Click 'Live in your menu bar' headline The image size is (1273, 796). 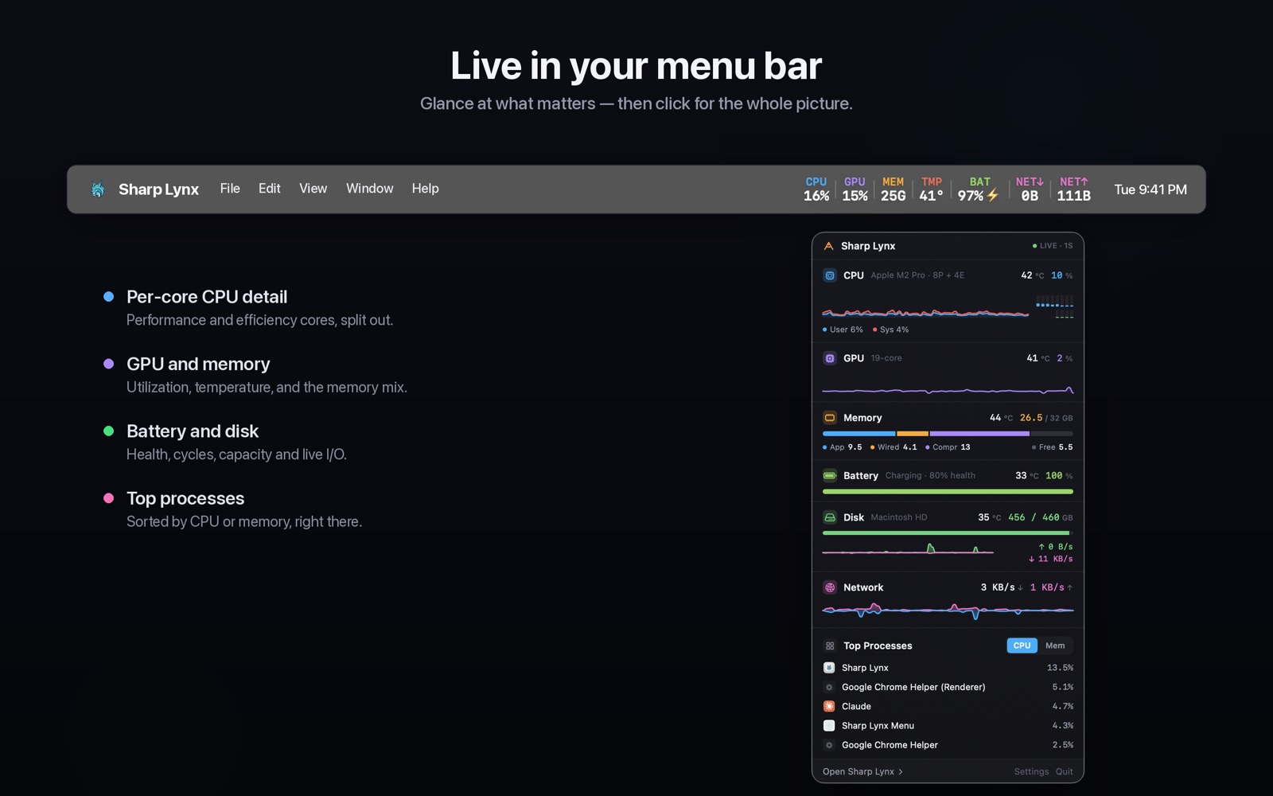(636, 65)
